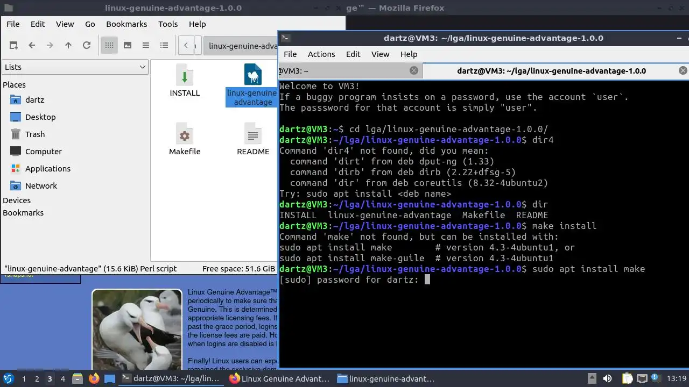The image size is (689, 387).
Task: Go up to the parent folder
Action: click(x=68, y=46)
